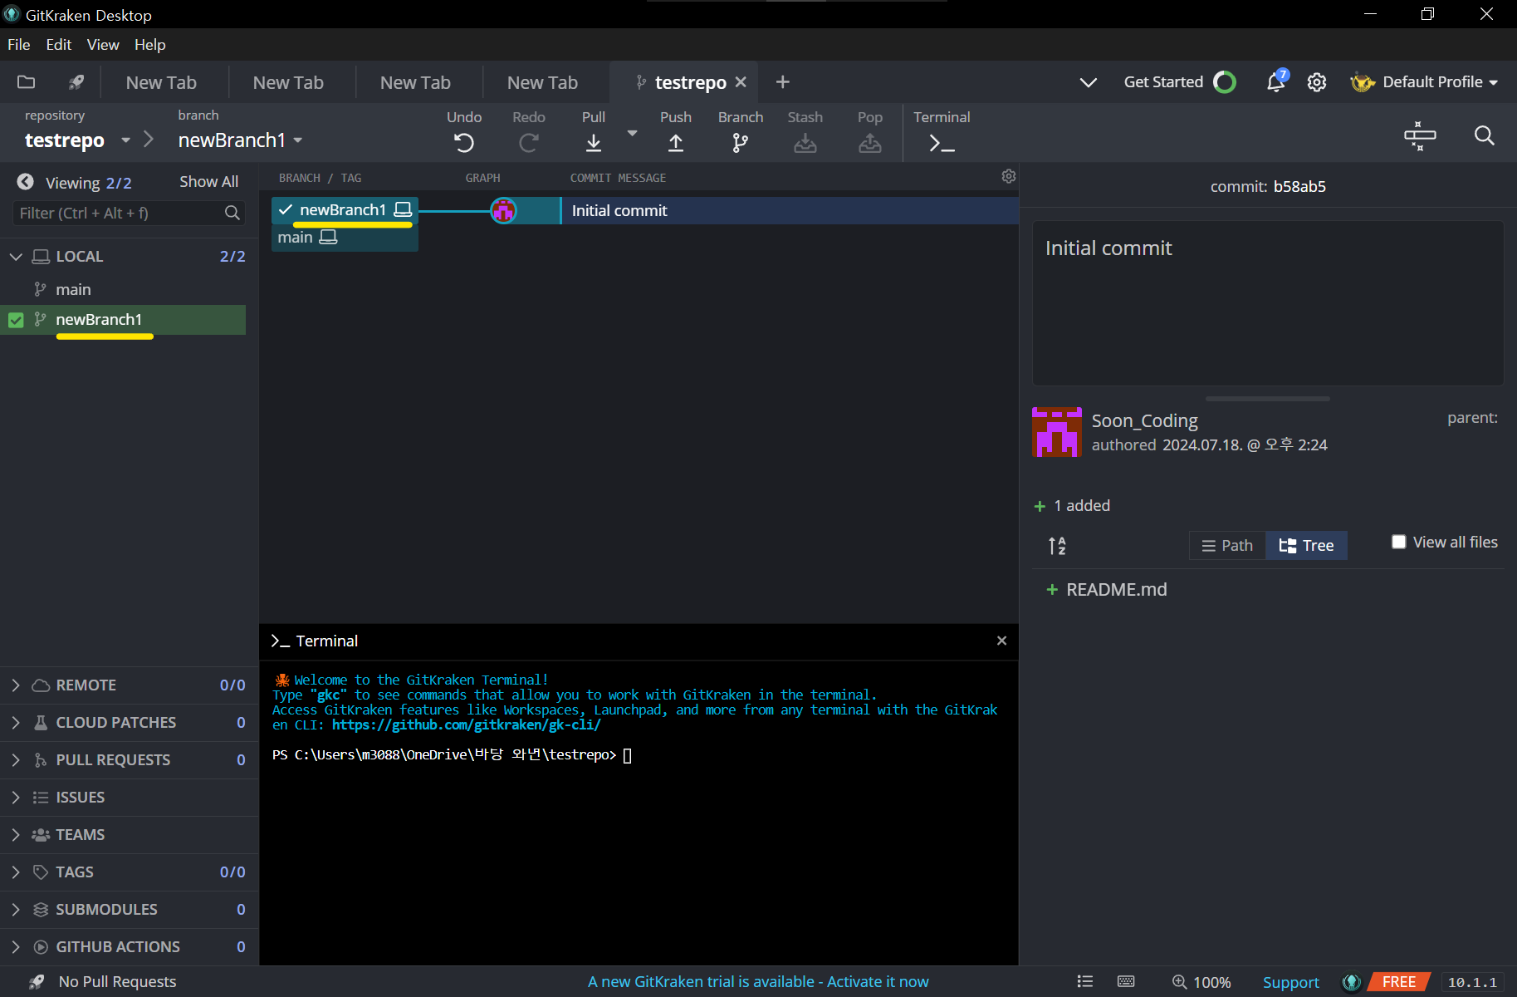The image size is (1517, 997).
Task: Expand the TEAMS section
Action: pyautogui.click(x=16, y=835)
